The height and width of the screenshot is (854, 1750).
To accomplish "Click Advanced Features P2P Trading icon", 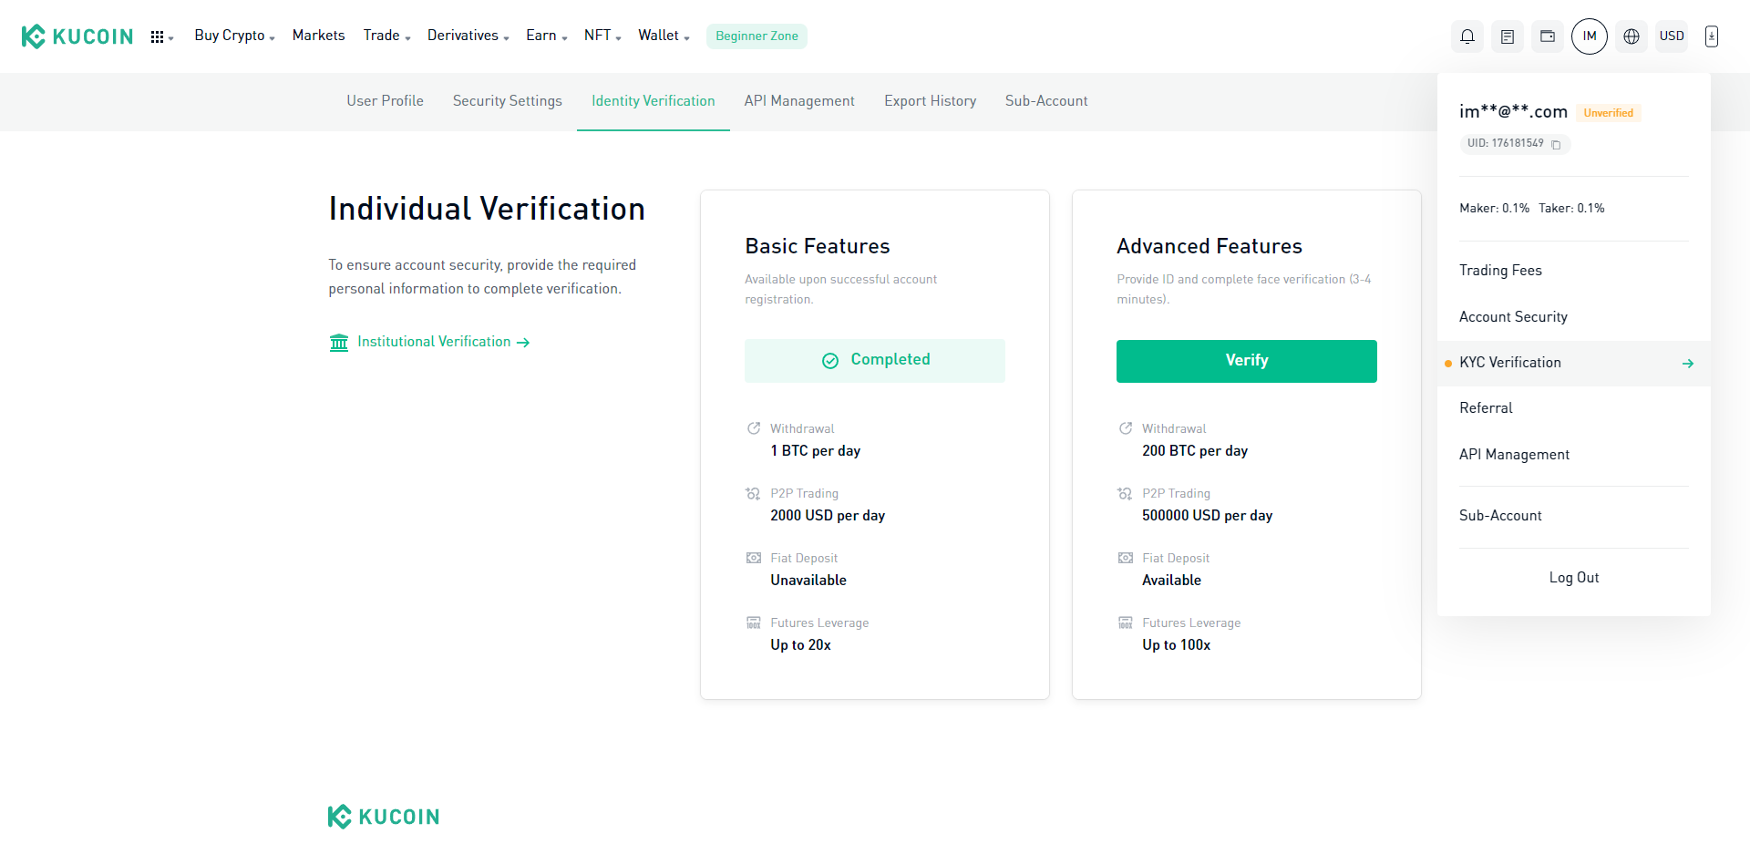I will (x=1126, y=493).
